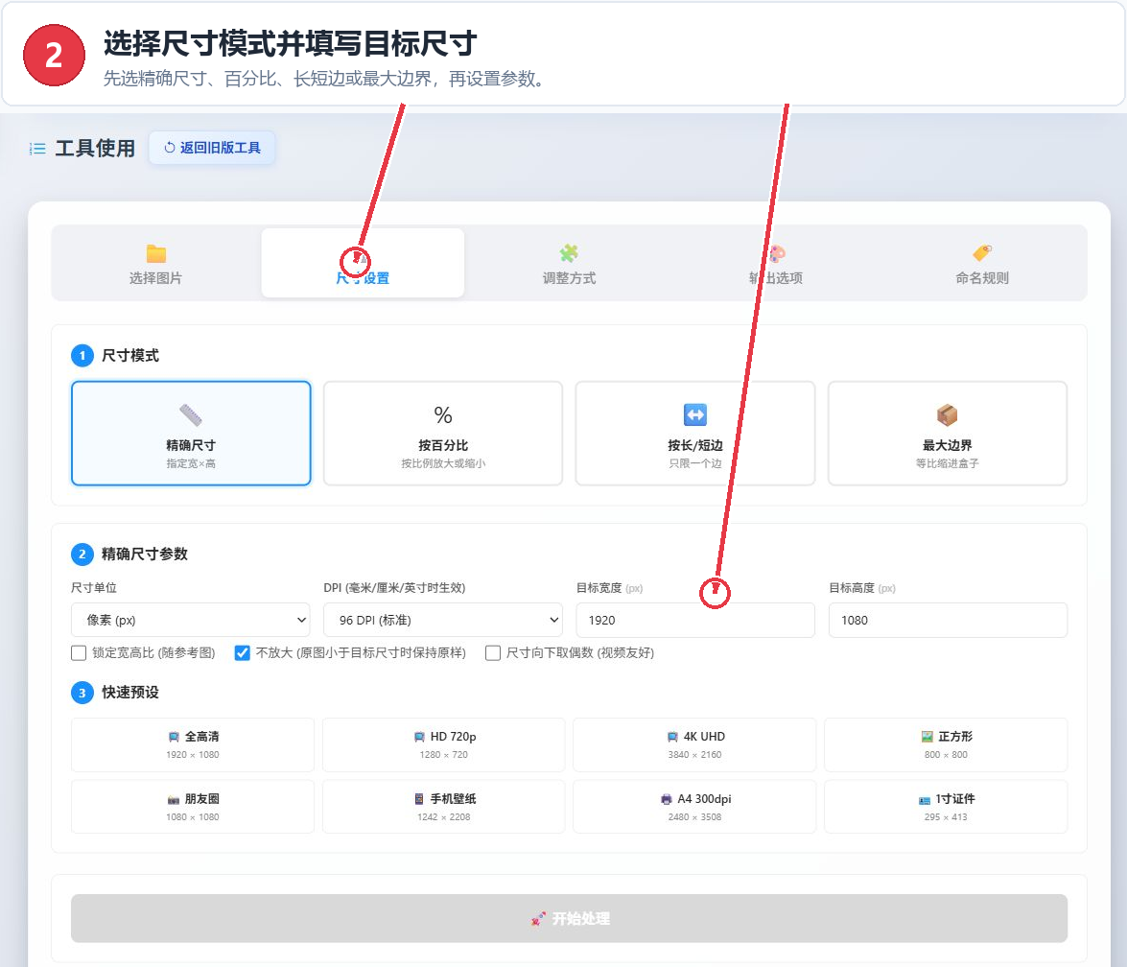Select the 精确尺寸 size mode card
This screenshot has width=1127, height=967.
[191, 434]
